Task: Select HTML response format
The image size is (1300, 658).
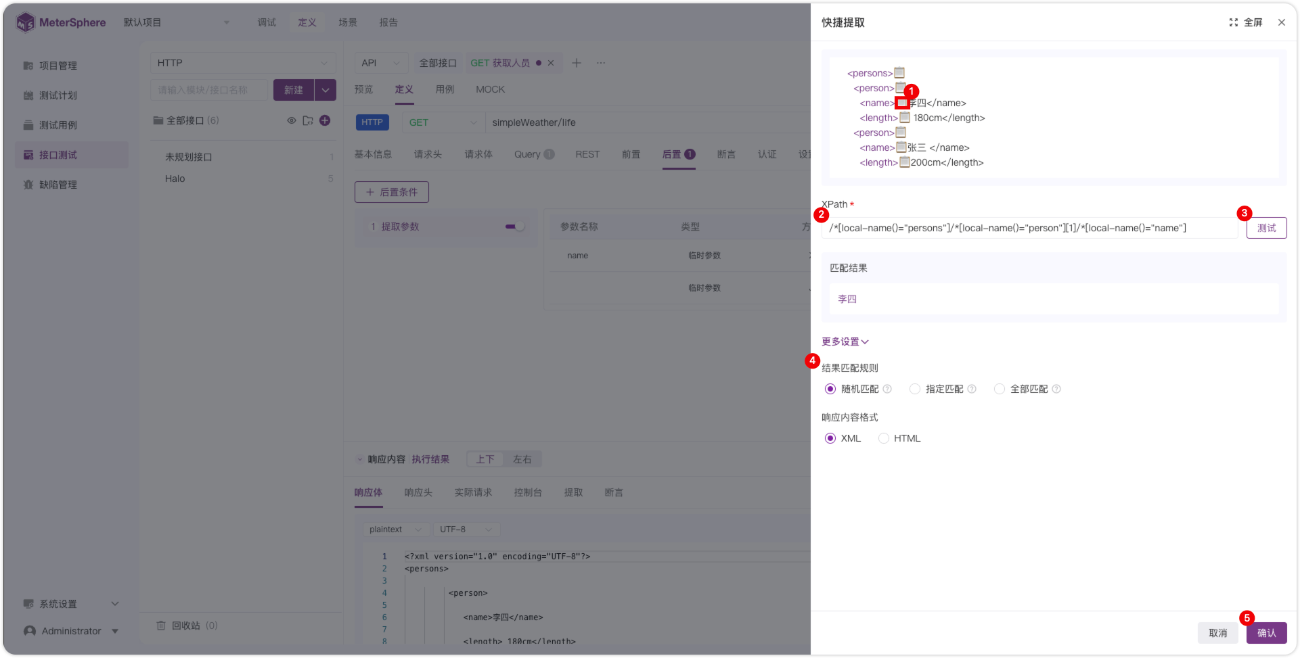Action: tap(884, 439)
